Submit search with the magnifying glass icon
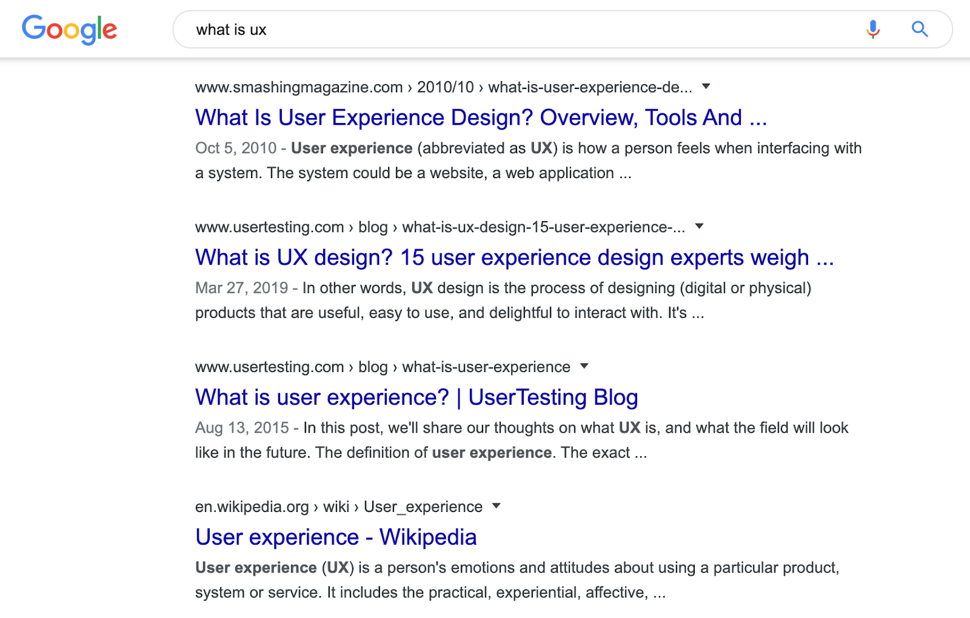 pyautogui.click(x=920, y=29)
